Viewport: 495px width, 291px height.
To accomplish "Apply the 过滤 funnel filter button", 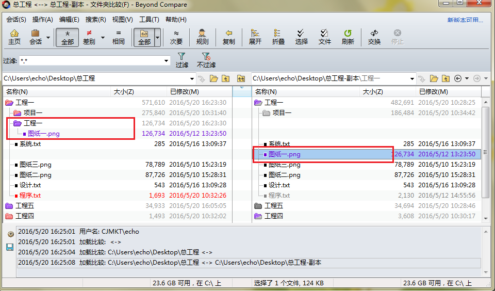I will [x=181, y=60].
